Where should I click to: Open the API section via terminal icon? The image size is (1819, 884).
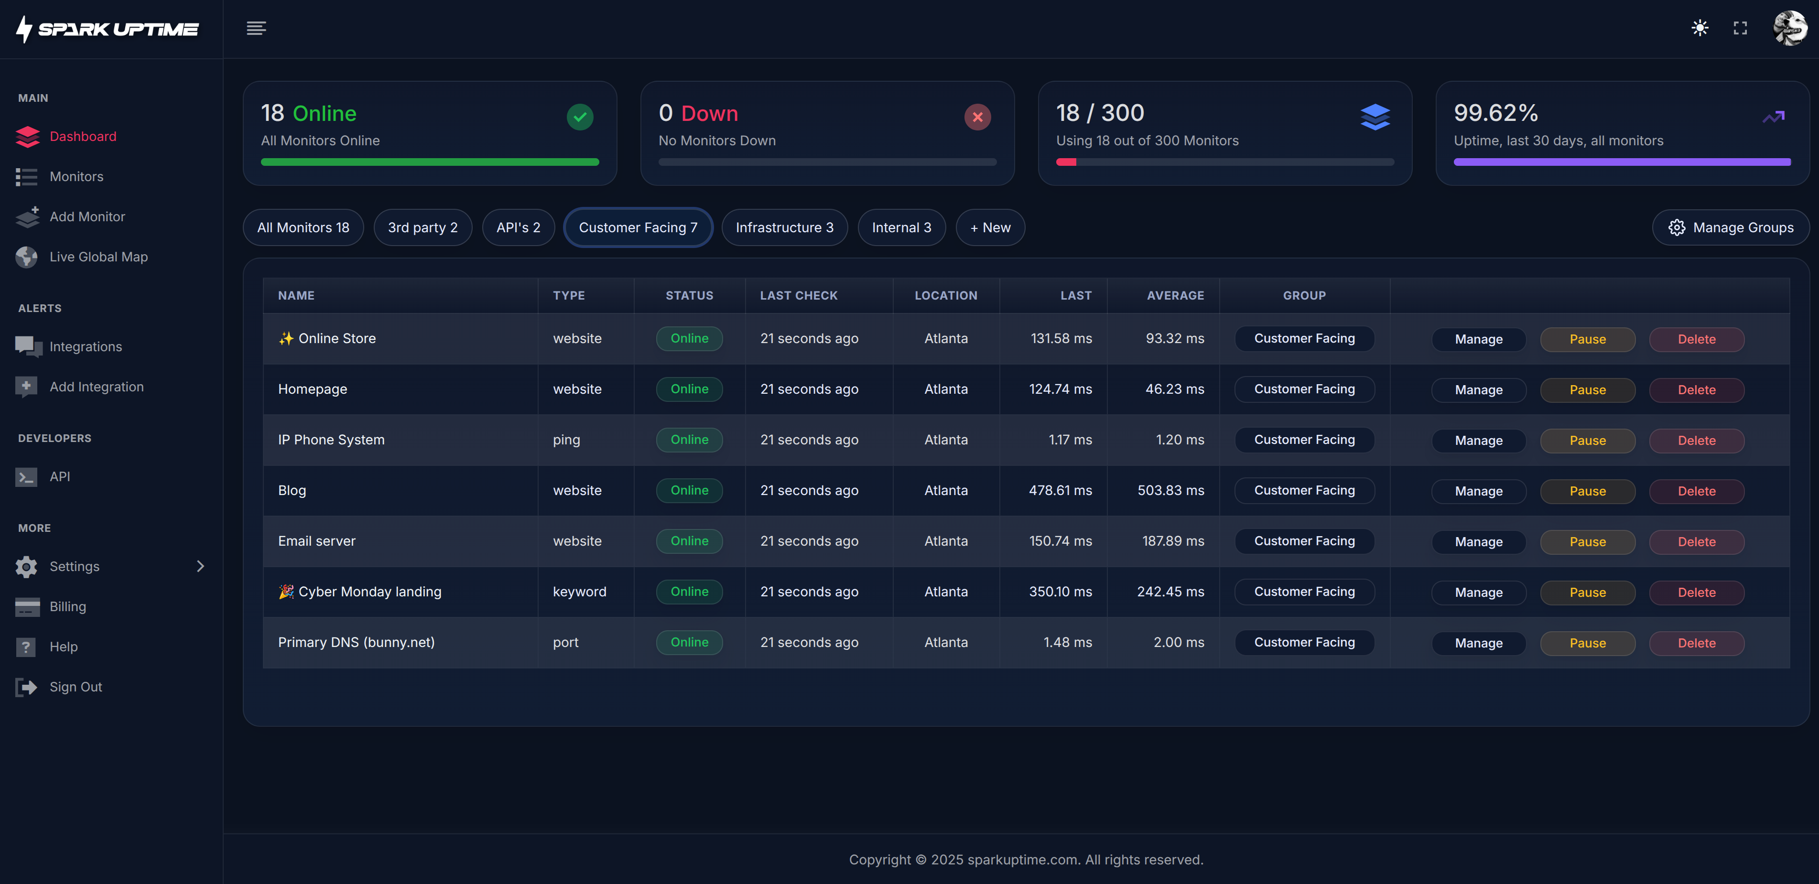tap(27, 476)
